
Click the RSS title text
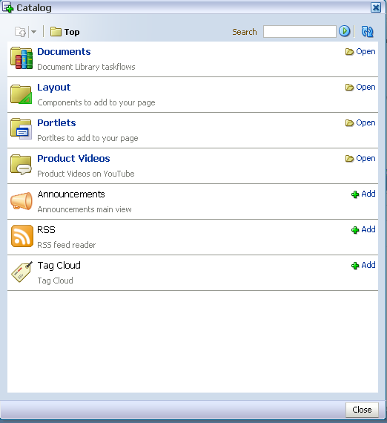[x=46, y=230]
